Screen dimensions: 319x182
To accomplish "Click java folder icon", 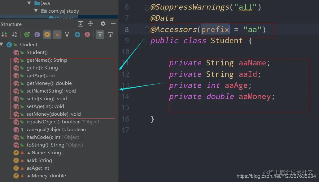I will click(x=37, y=3).
